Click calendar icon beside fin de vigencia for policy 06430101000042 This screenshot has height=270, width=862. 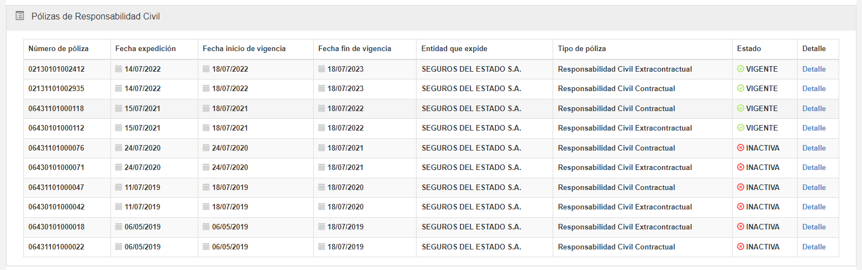[322, 207]
